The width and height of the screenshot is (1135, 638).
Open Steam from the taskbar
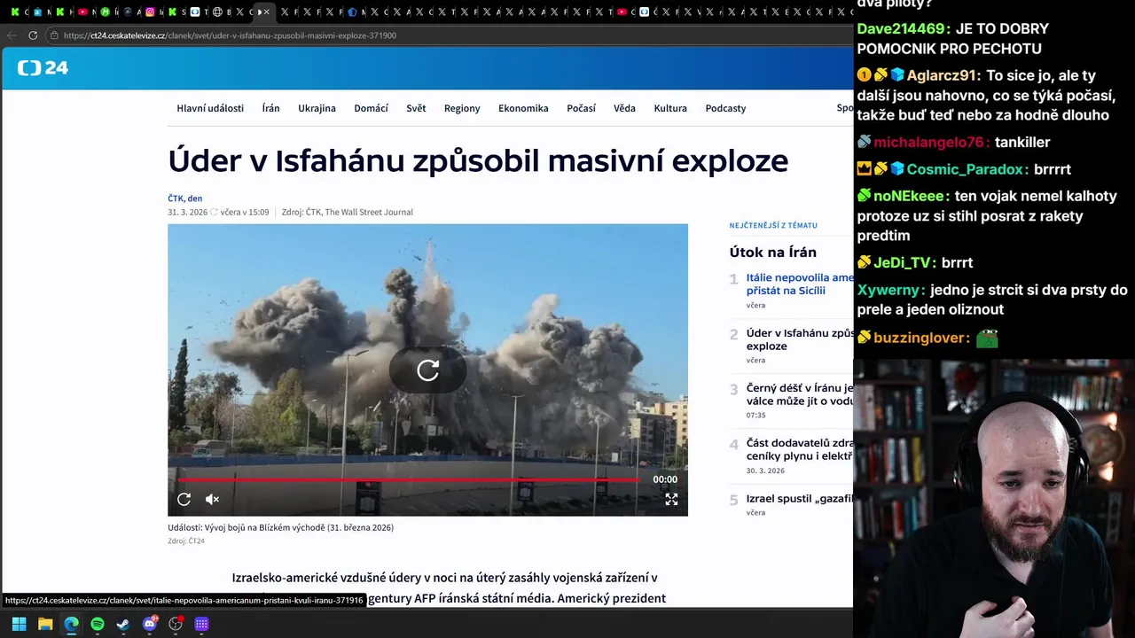(123, 624)
